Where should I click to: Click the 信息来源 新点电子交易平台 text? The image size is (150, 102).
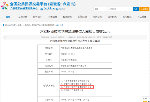click(x=53, y=37)
